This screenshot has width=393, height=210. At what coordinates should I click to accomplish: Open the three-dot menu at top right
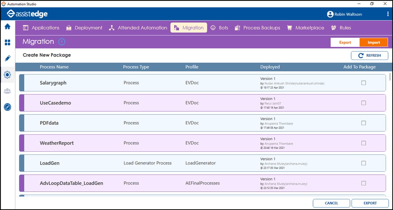(388, 14)
